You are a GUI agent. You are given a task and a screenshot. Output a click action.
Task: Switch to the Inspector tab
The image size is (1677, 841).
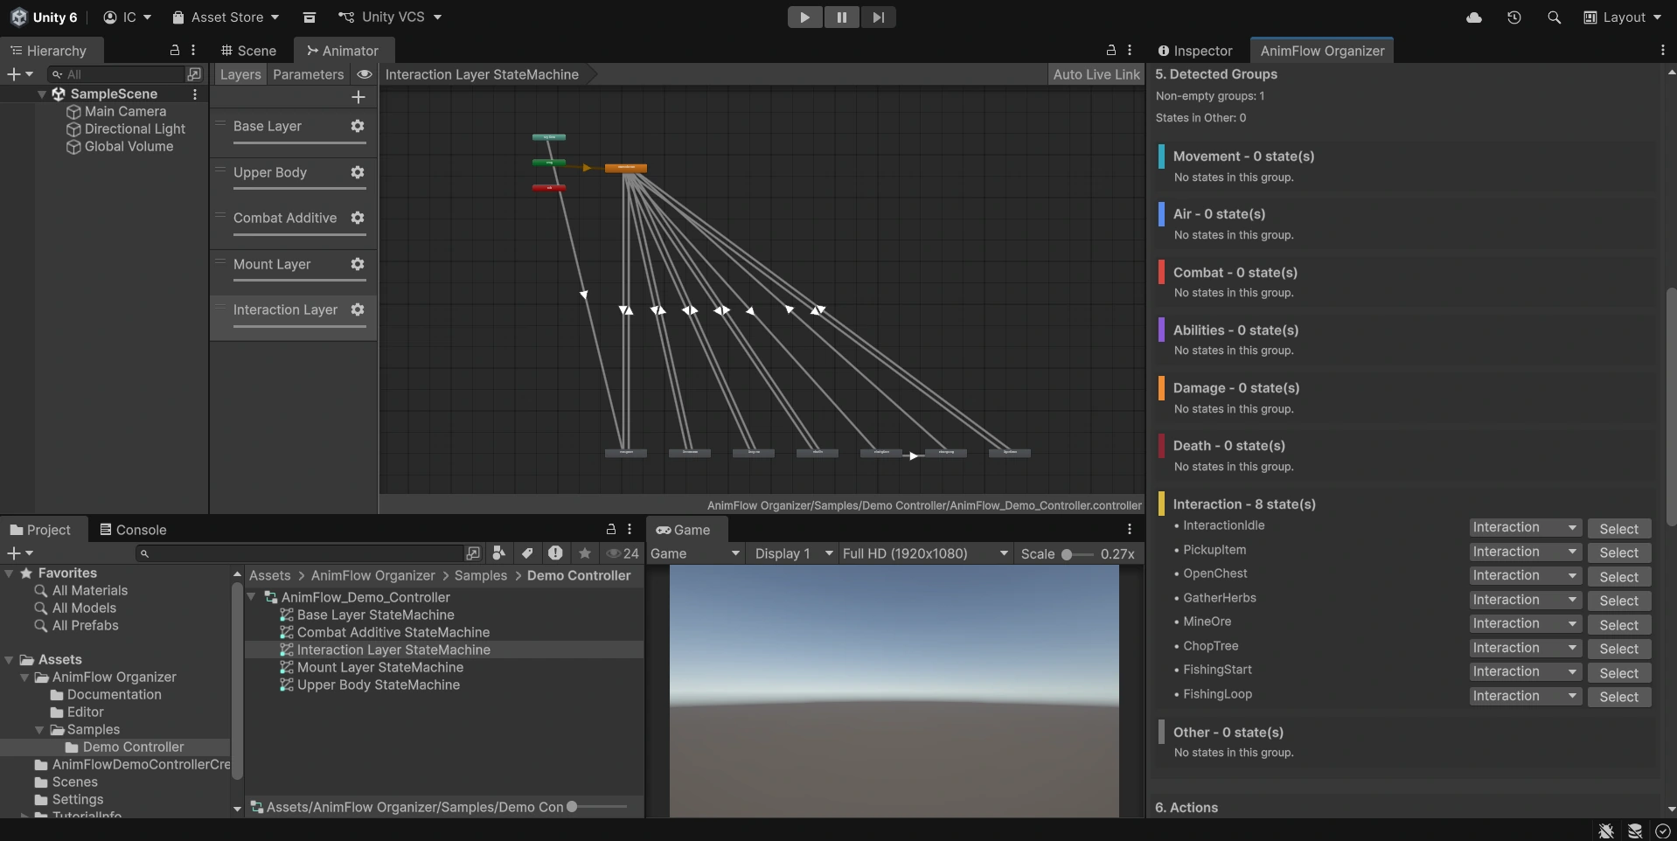[x=1195, y=51]
